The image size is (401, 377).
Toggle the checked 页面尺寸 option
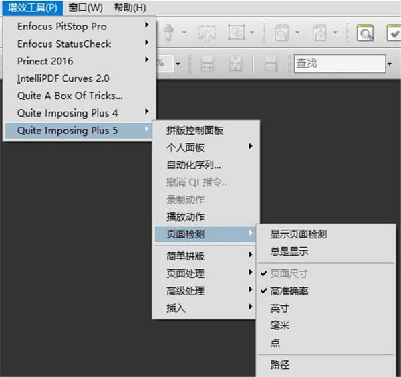coord(289,274)
